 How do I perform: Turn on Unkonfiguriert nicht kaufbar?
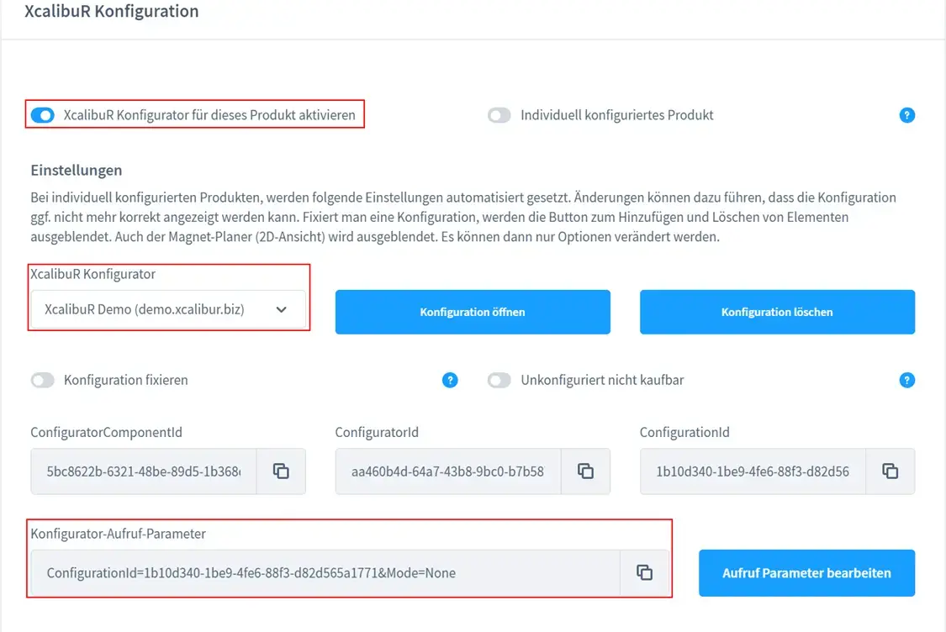coord(499,380)
